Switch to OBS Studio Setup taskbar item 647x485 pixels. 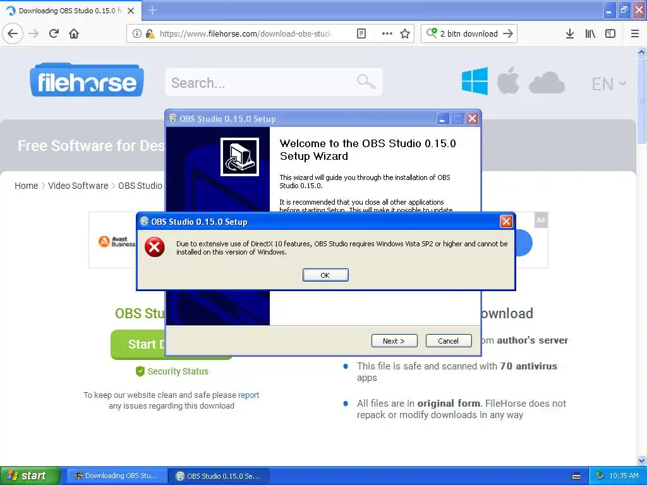pyautogui.click(x=219, y=476)
